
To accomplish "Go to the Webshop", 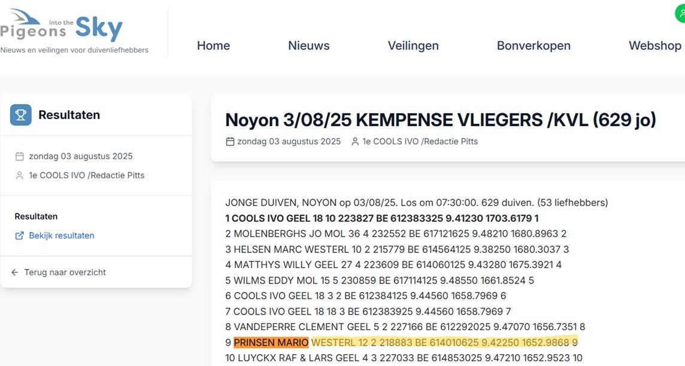I will [x=655, y=45].
